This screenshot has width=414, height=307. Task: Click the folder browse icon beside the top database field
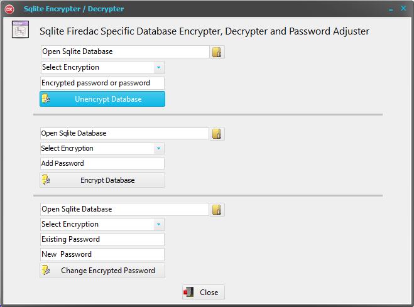tap(217, 52)
